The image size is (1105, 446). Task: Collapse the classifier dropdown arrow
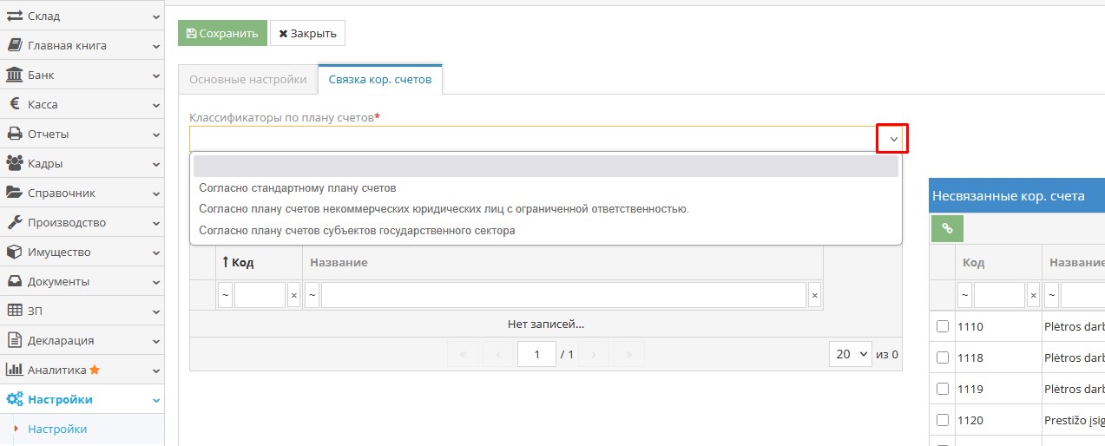pos(891,140)
